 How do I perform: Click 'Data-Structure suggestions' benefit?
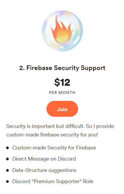[44, 170]
